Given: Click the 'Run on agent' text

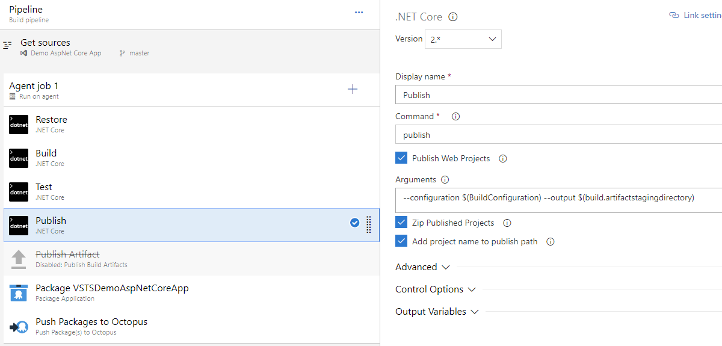Looking at the screenshot, I should [39, 96].
